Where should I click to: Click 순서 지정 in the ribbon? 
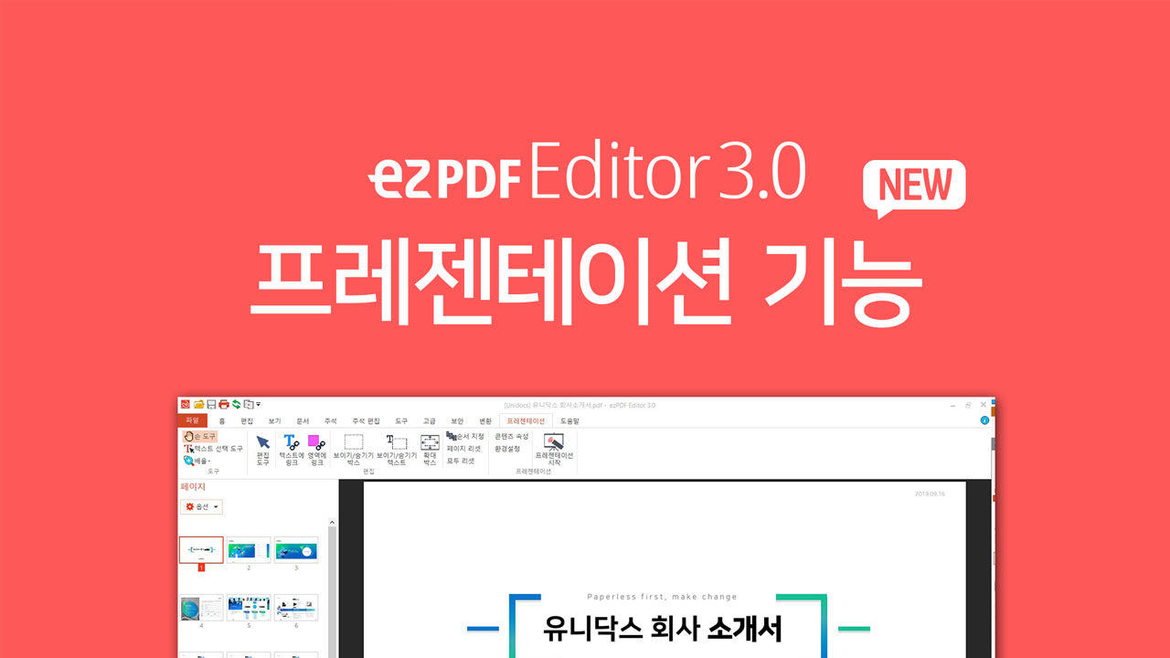click(x=465, y=437)
